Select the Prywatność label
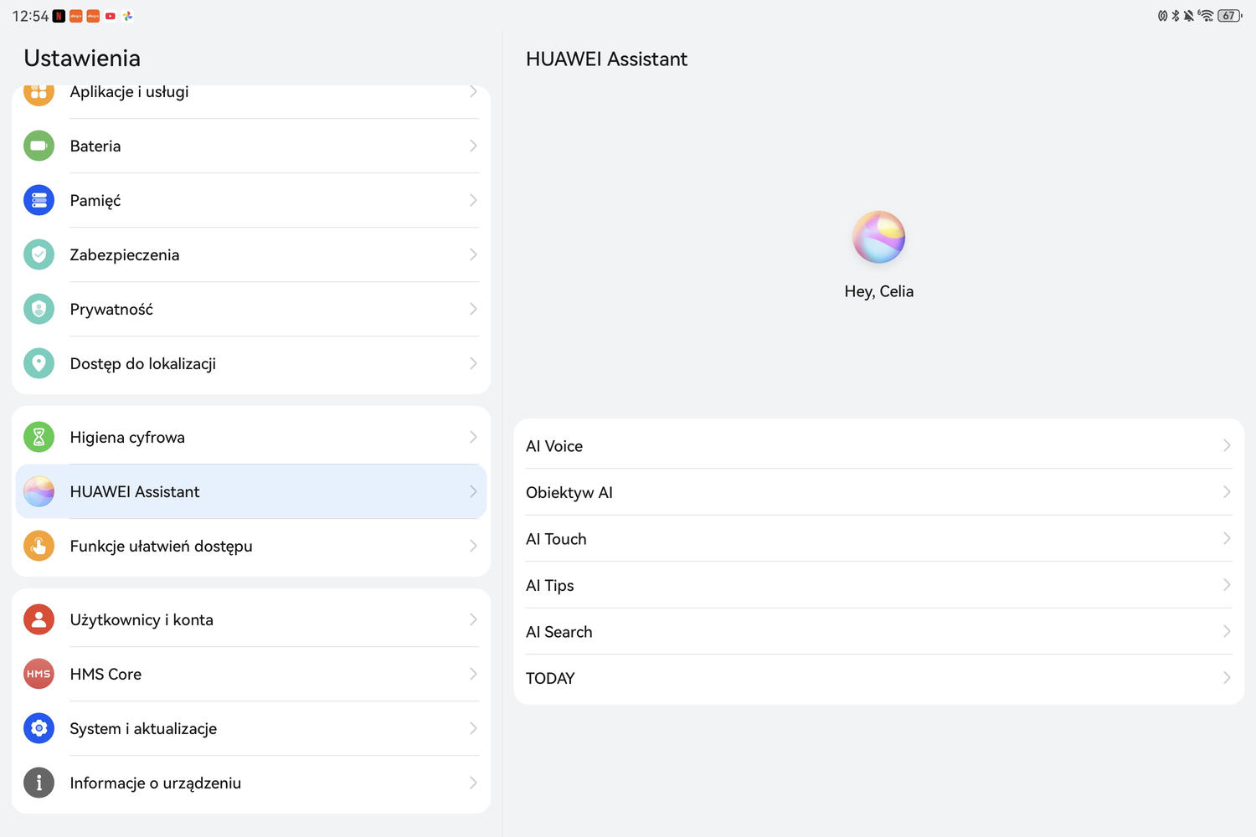 point(111,310)
